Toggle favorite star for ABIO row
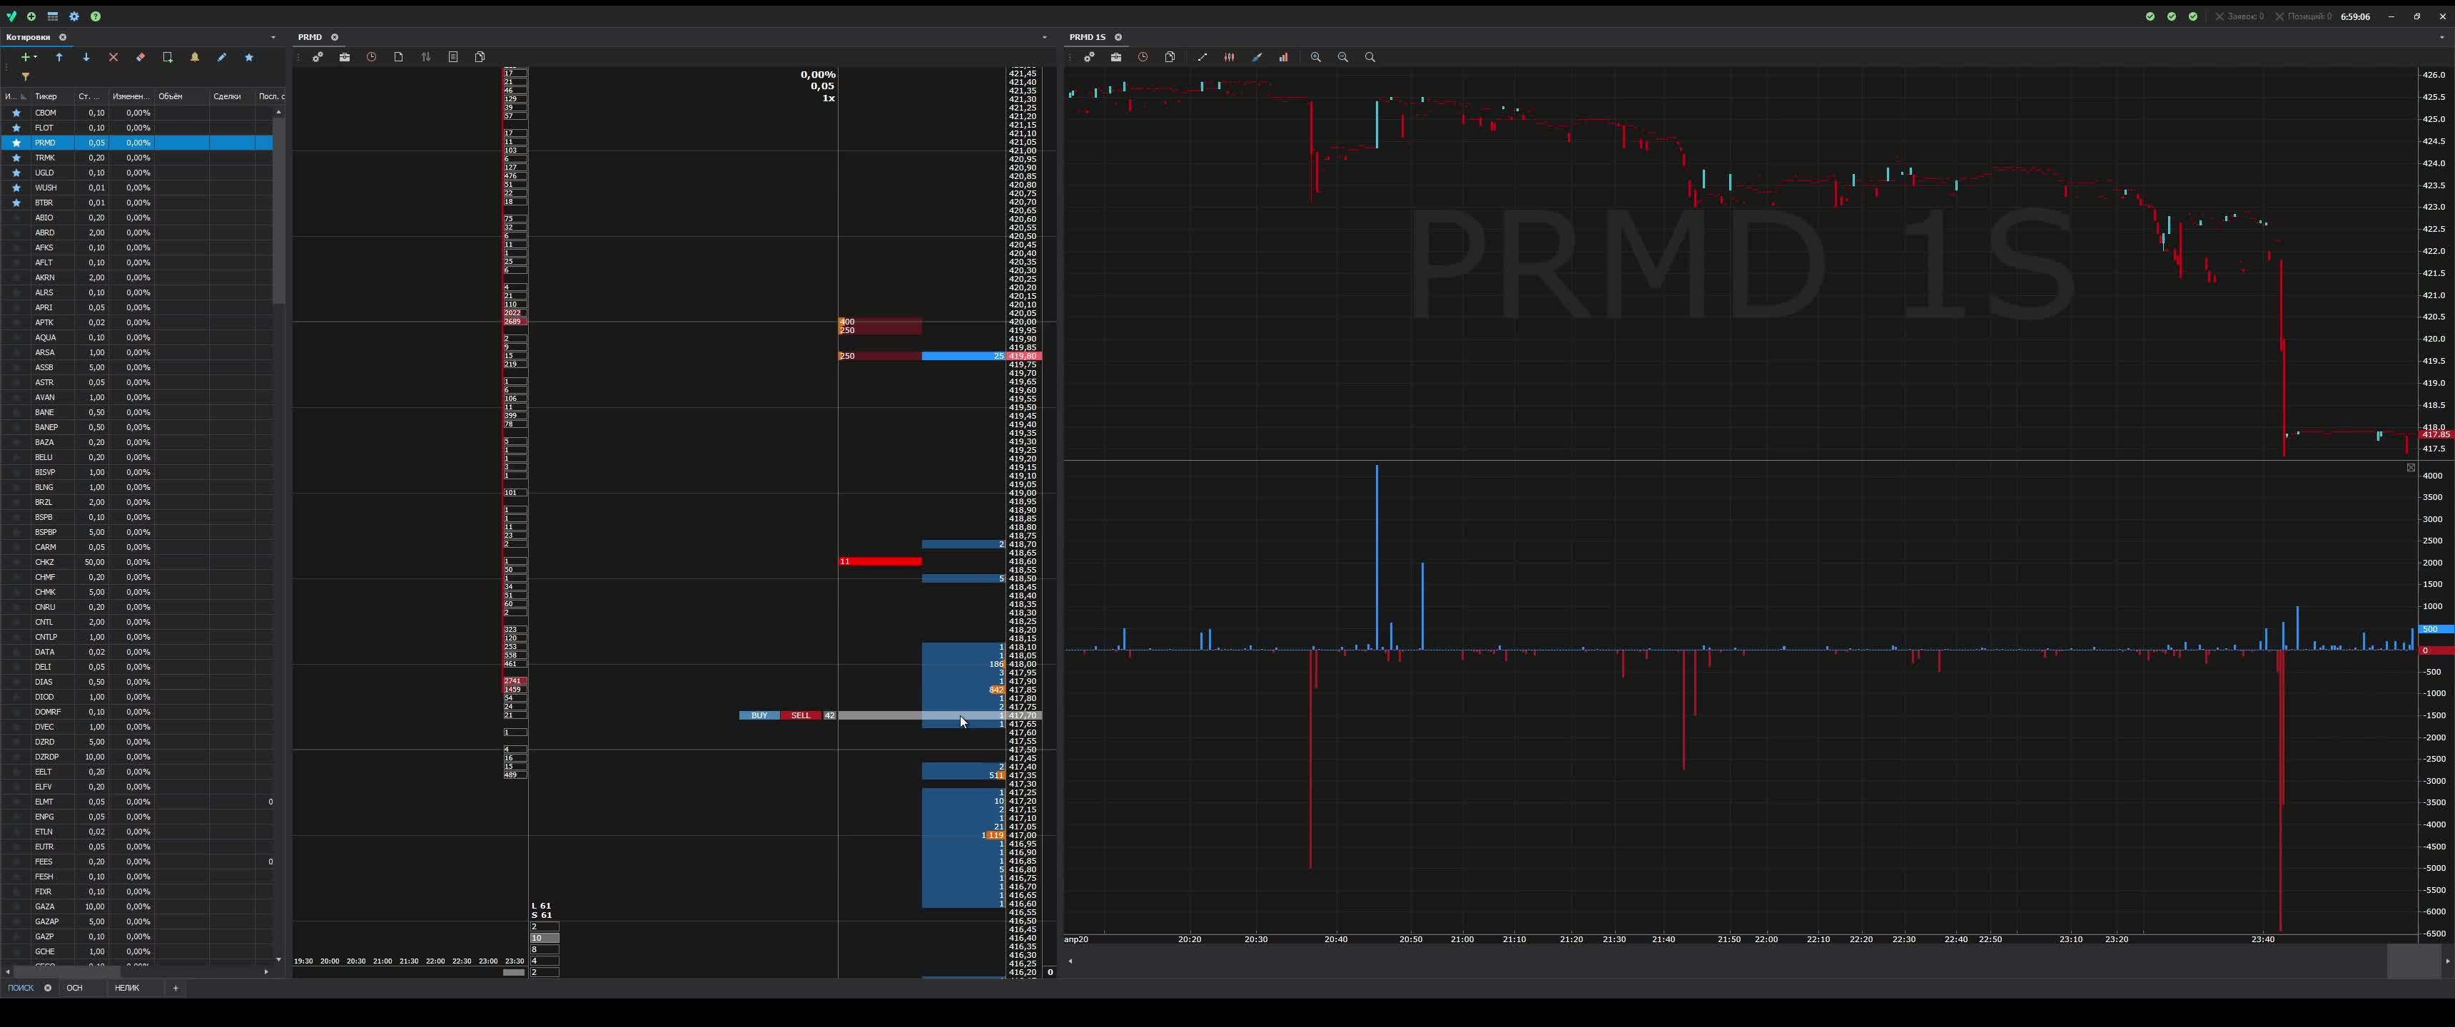The width and height of the screenshot is (2455, 1027). (16, 218)
